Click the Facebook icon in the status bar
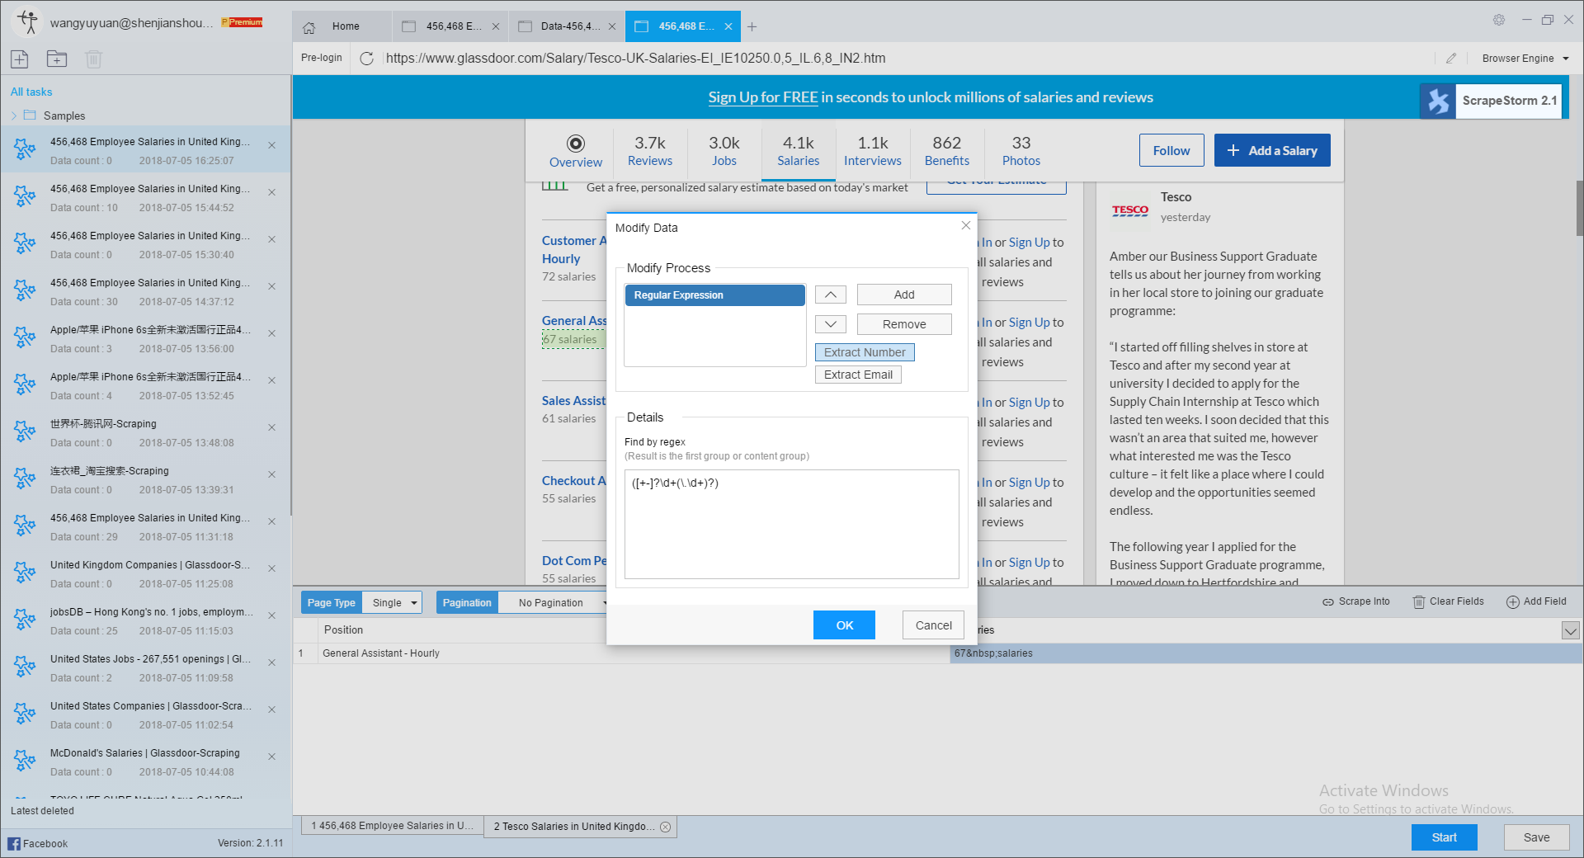Image resolution: width=1584 pixels, height=858 pixels. 14,843
